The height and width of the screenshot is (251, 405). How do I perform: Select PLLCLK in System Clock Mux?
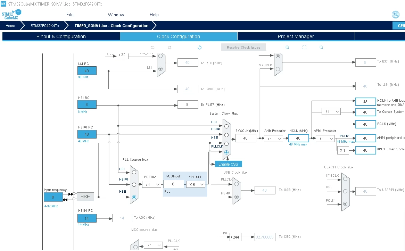226,152
